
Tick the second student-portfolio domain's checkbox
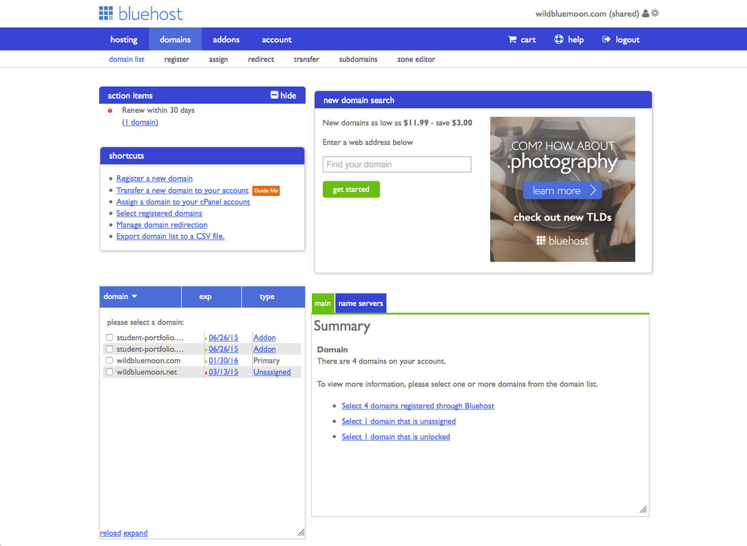point(110,349)
